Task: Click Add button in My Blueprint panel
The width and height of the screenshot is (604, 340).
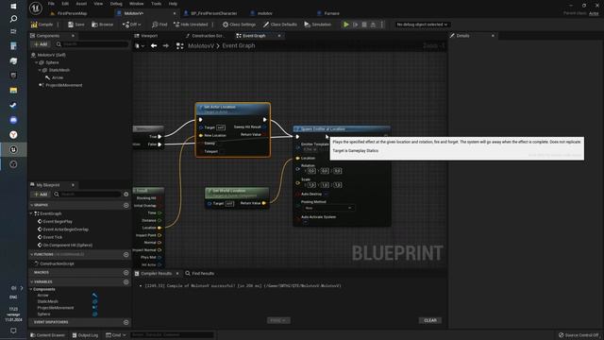Action: pyautogui.click(x=41, y=195)
